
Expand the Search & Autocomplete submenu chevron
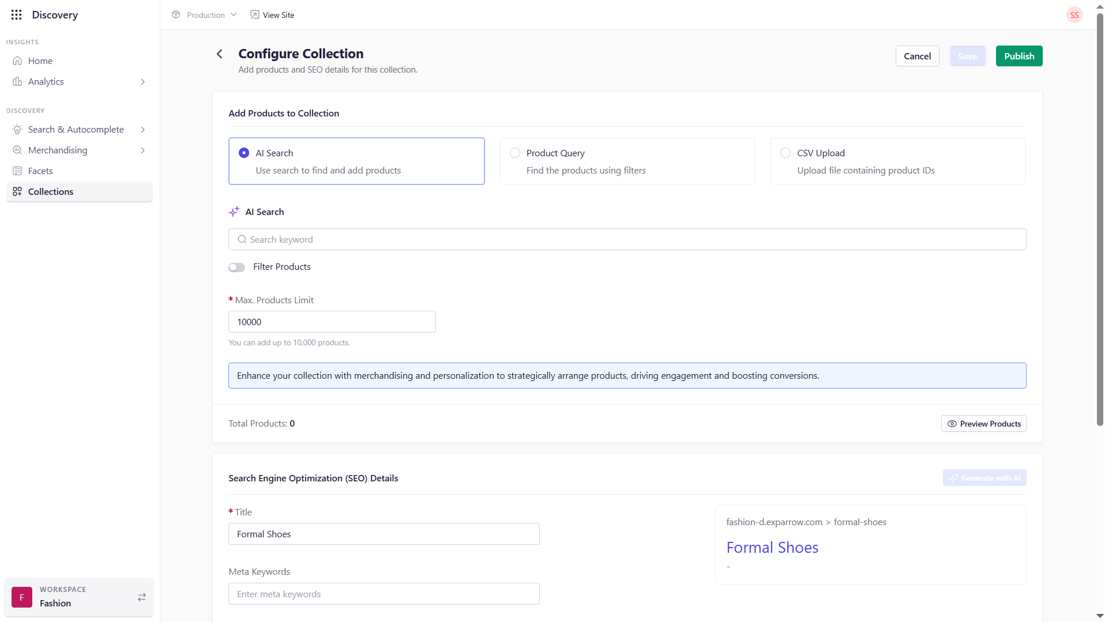pyautogui.click(x=143, y=130)
